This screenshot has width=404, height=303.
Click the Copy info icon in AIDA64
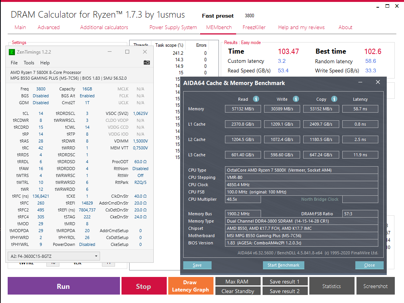click(x=334, y=99)
